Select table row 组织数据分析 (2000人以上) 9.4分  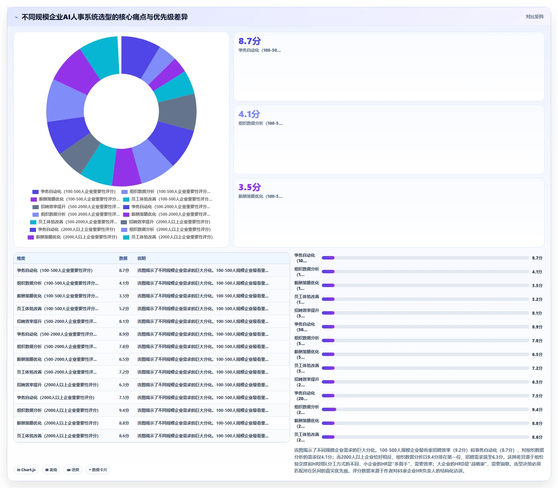pos(152,410)
